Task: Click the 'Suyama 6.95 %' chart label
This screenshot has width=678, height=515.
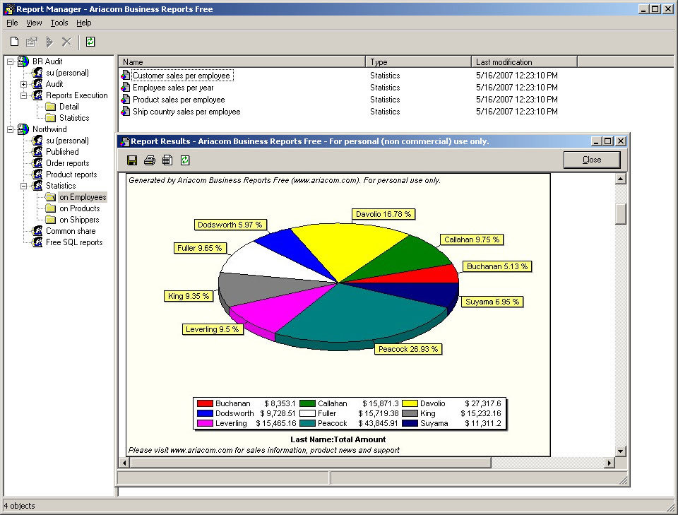Action: tap(492, 302)
